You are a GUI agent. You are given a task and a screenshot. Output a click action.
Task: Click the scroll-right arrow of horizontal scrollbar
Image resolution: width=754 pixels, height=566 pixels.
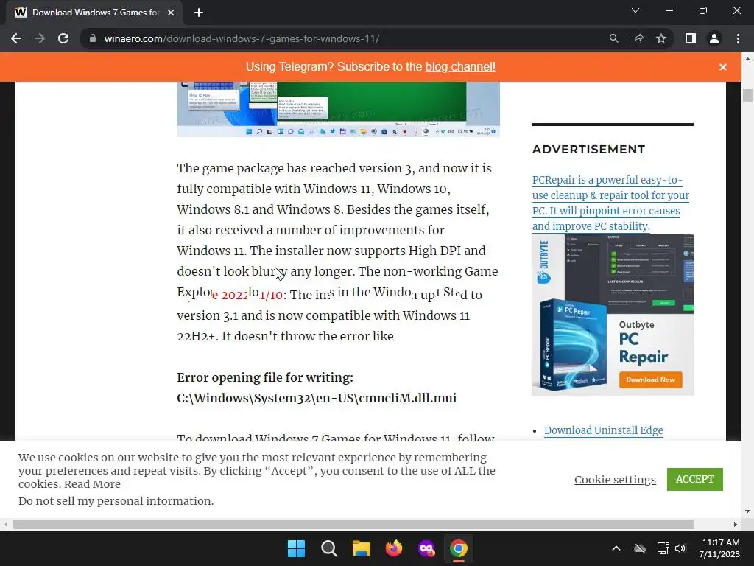coord(736,524)
